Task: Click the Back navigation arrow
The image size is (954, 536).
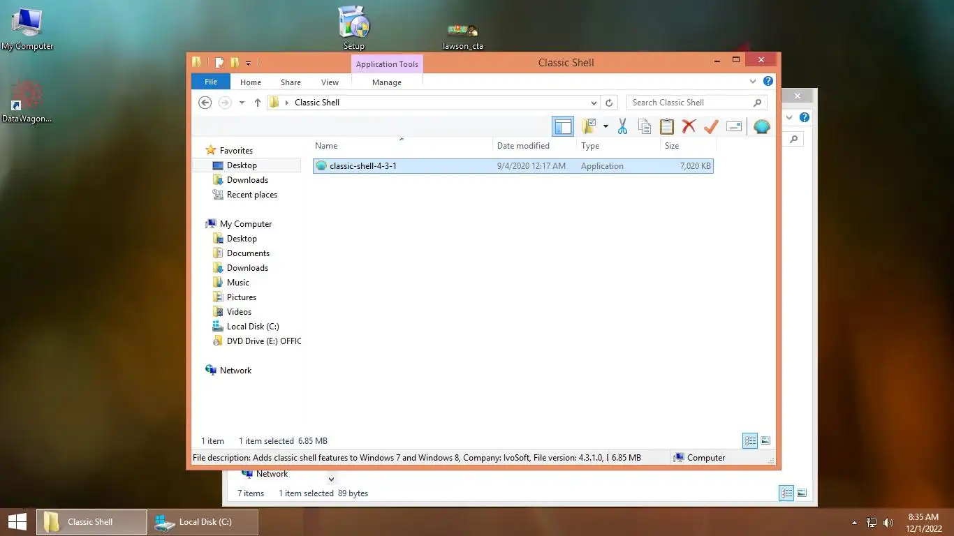Action: tap(205, 103)
